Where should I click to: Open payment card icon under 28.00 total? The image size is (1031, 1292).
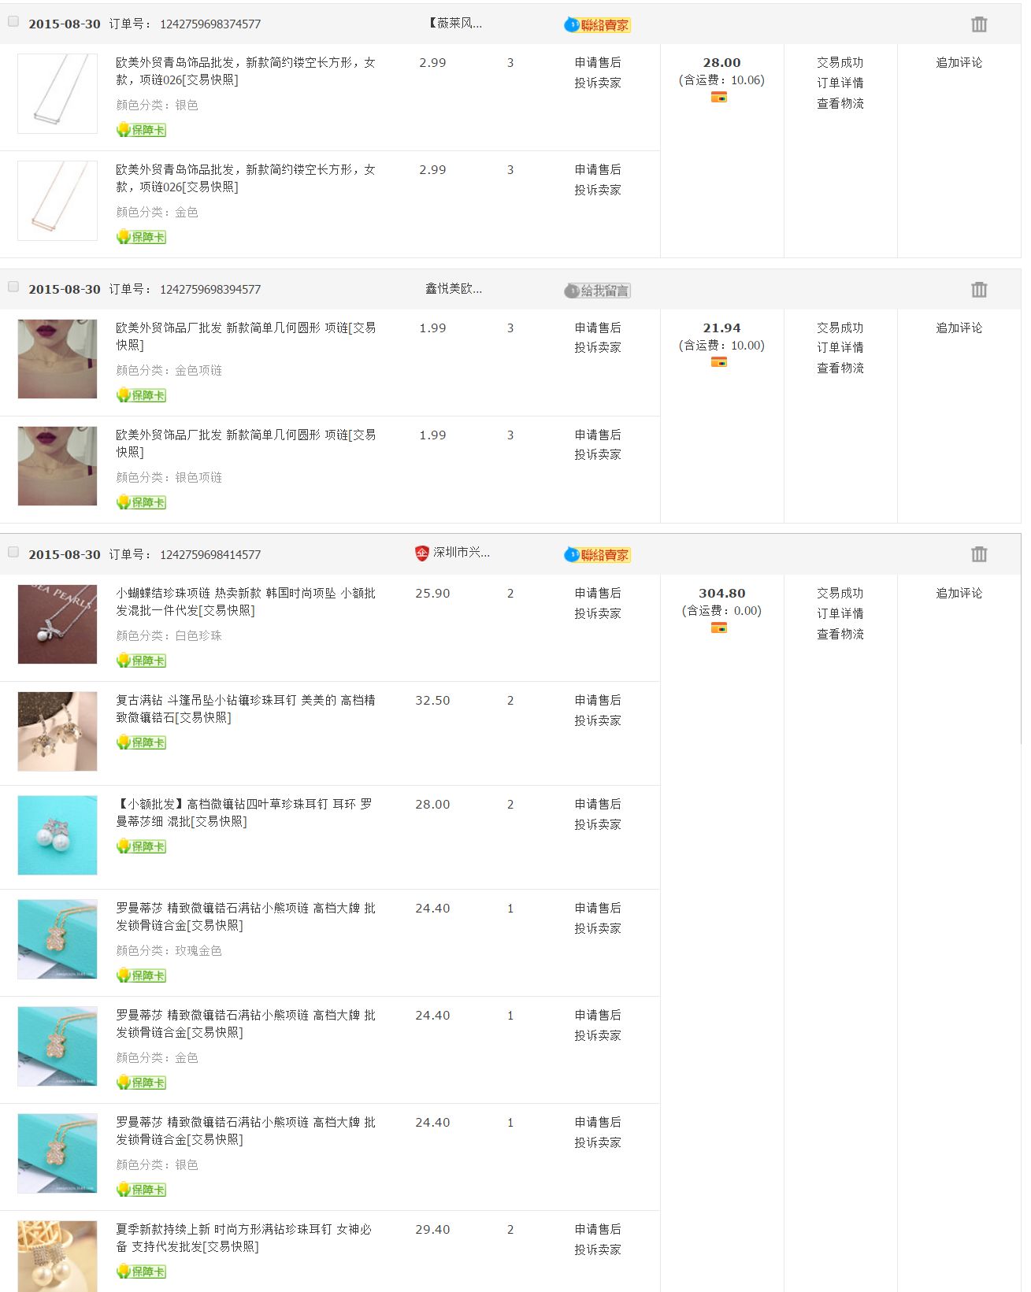pyautogui.click(x=718, y=97)
